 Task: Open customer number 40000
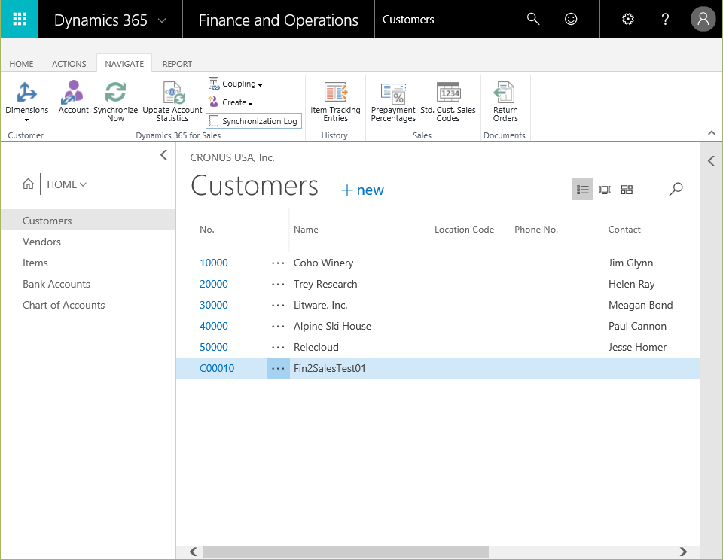click(x=213, y=327)
